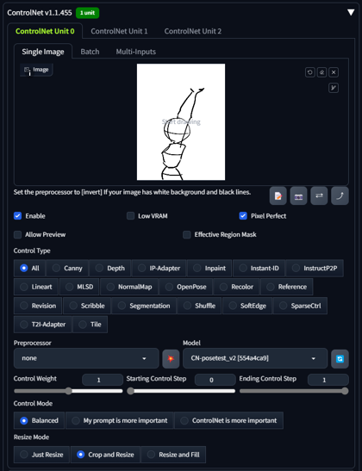This screenshot has width=362, height=471.
Task: Select the SoftEdge control type
Action: pyautogui.click(x=247, y=306)
